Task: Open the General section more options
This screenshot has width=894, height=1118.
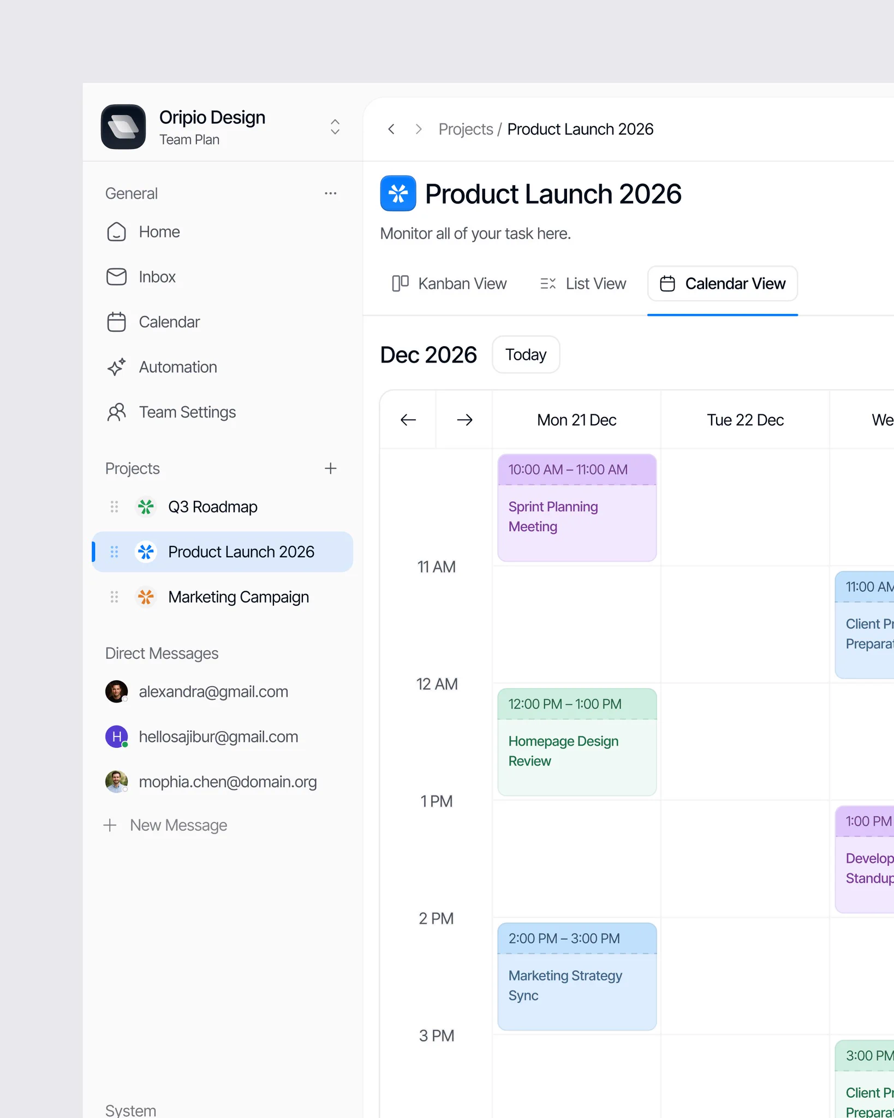Action: [331, 193]
